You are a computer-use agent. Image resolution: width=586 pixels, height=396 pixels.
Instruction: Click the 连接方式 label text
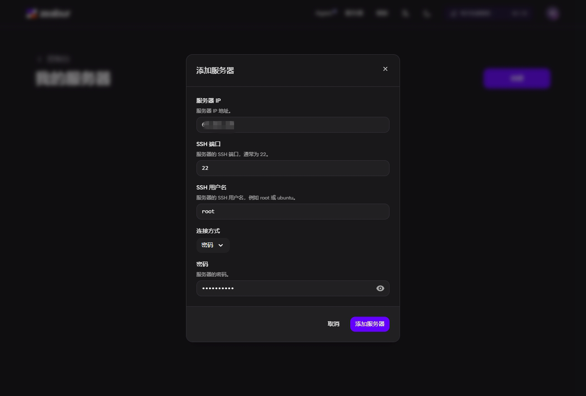[x=208, y=231]
